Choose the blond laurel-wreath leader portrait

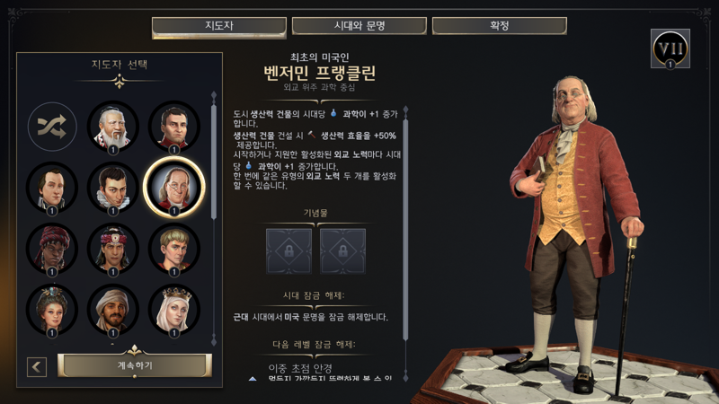pyautogui.click(x=173, y=249)
